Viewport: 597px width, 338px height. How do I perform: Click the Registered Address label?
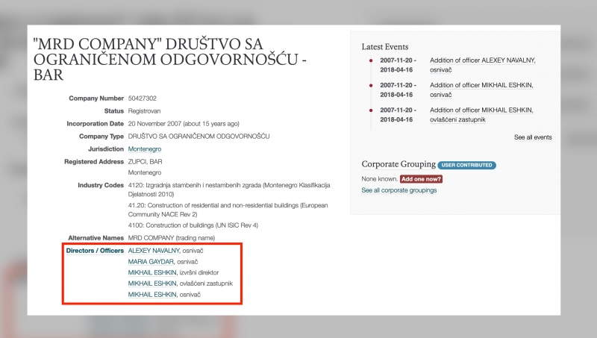(94, 161)
